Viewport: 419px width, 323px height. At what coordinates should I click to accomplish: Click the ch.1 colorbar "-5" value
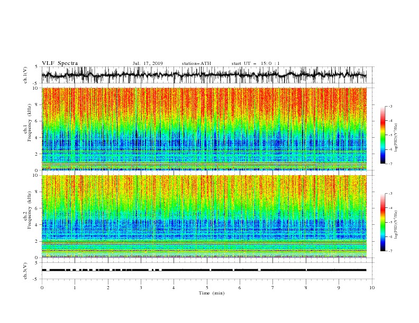click(x=390, y=135)
